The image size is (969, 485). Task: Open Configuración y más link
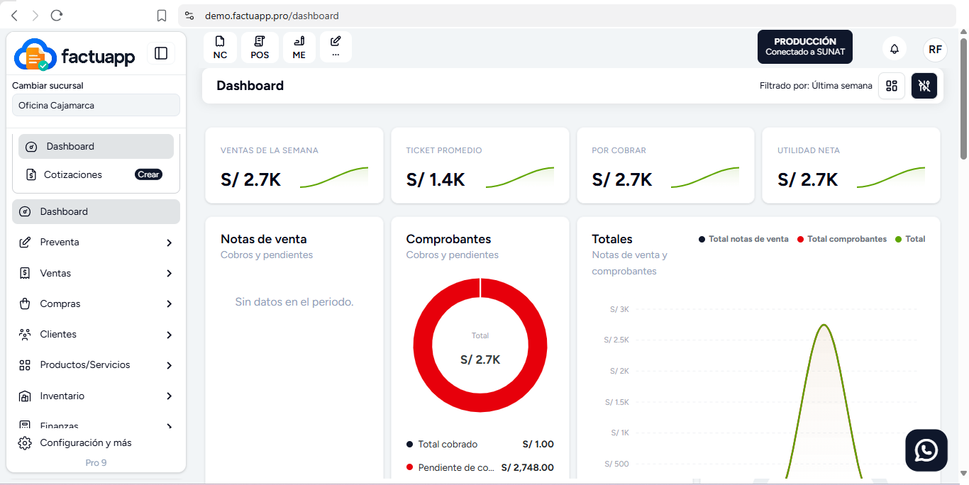(86, 442)
